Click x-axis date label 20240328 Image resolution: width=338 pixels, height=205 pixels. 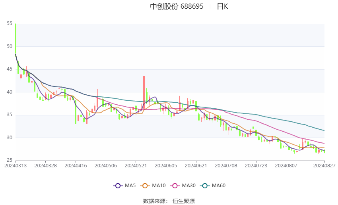point(45,166)
